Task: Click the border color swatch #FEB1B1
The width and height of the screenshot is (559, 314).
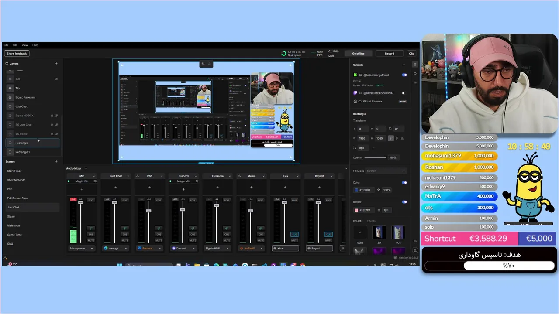Action: coord(356,210)
